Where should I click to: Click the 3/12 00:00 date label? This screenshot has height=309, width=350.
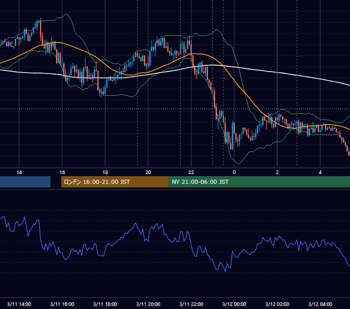pos(234,304)
